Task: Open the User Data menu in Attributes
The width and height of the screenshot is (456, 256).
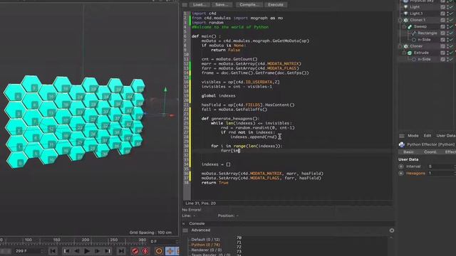Action: click(x=446, y=136)
